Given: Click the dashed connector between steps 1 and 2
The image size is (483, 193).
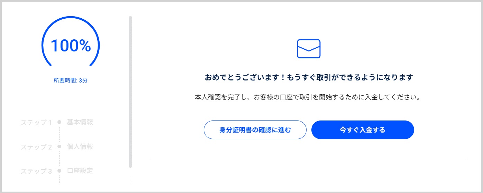Looking at the screenshot, I should tap(60, 135).
